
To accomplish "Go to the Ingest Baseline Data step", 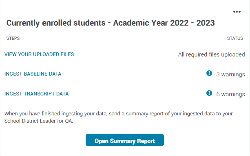I will pos(33,74).
